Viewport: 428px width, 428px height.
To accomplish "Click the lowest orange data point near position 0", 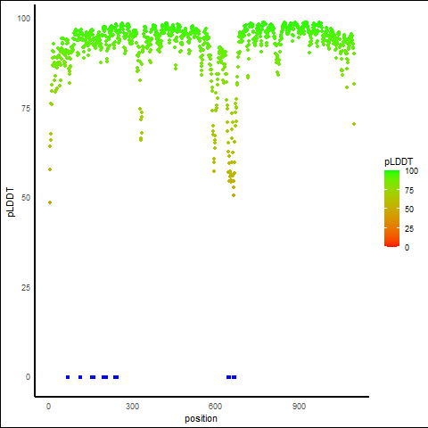I will point(50,202).
